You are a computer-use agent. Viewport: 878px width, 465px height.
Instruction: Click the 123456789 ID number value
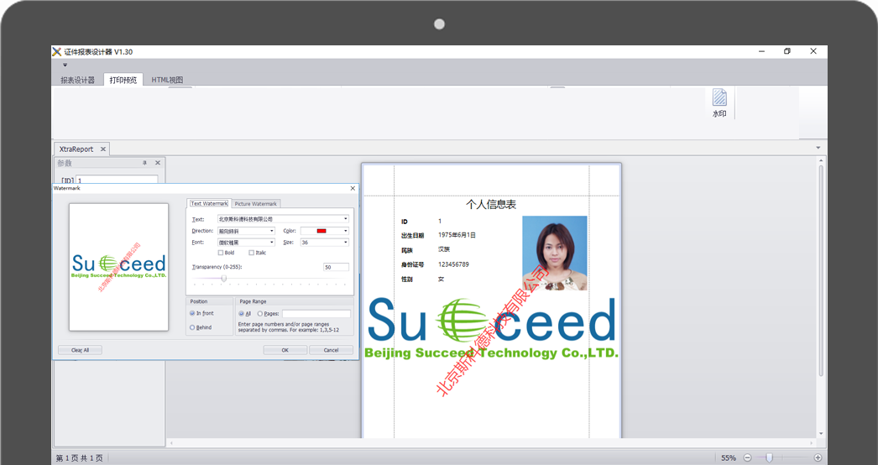[x=453, y=264]
